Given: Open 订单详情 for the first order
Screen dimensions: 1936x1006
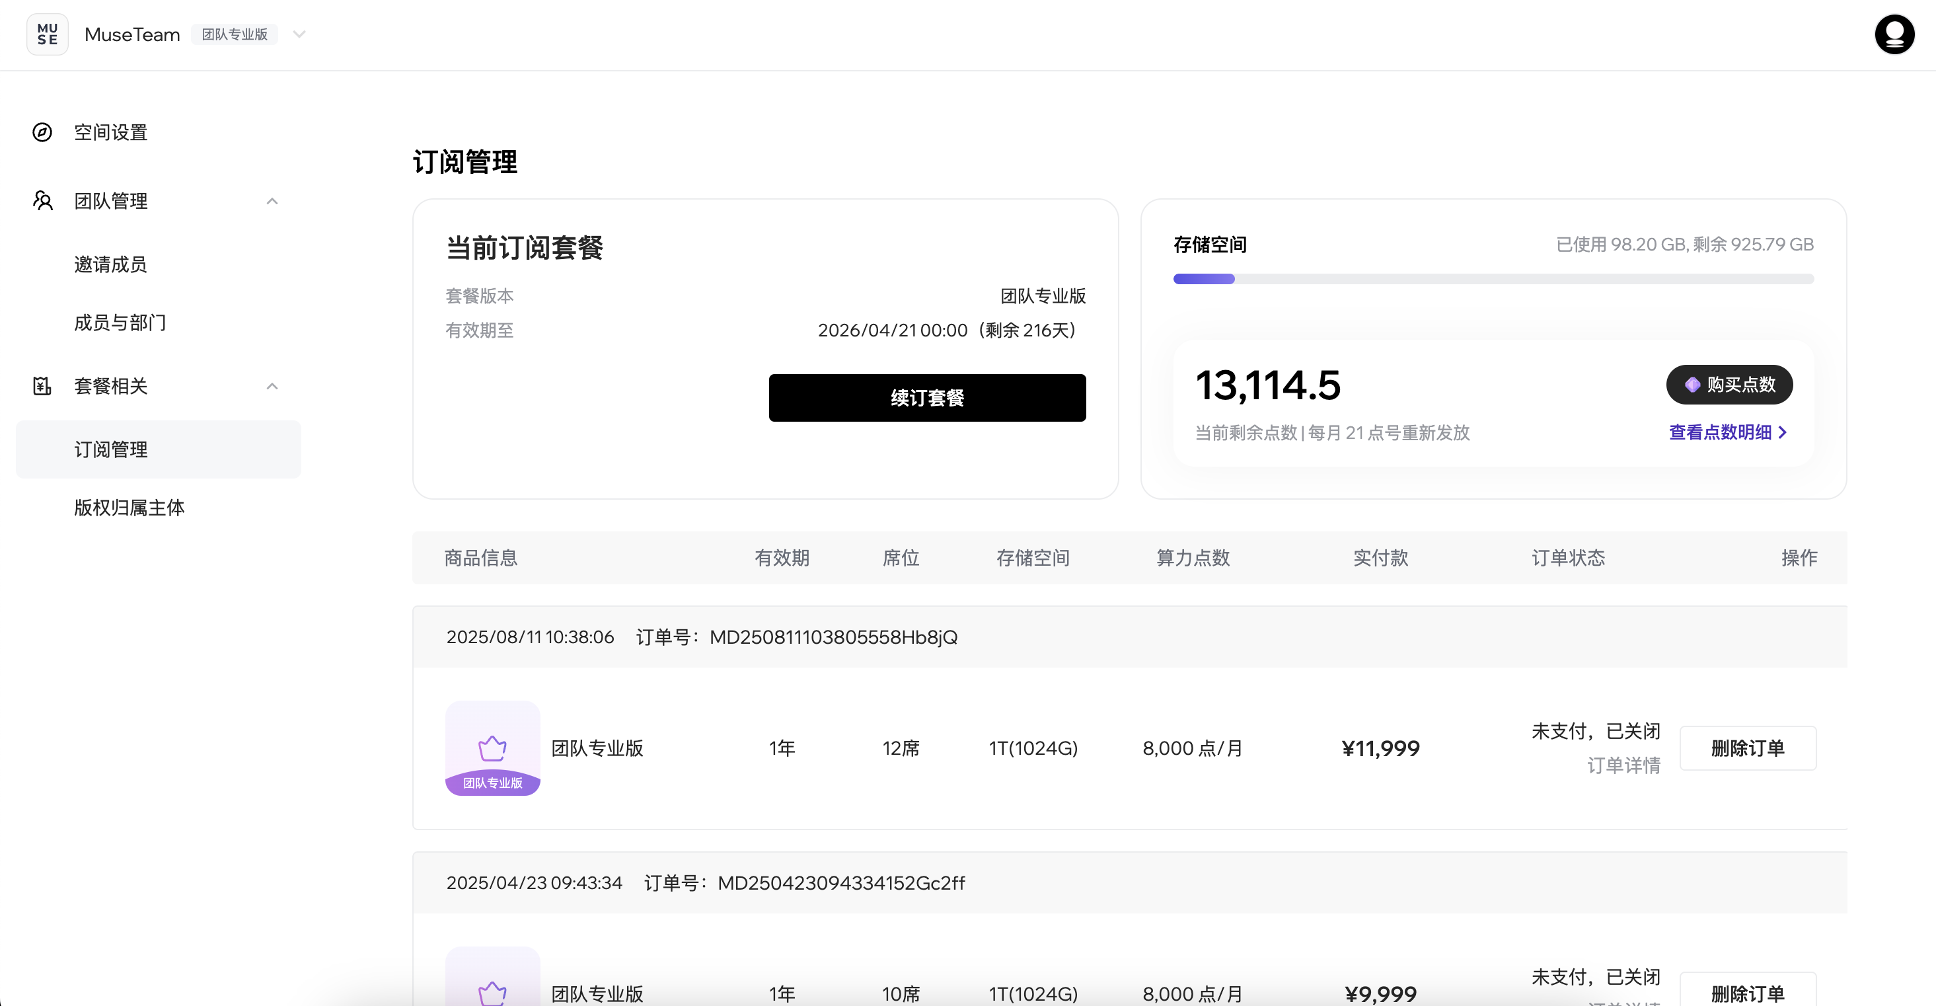Looking at the screenshot, I should tap(1623, 765).
